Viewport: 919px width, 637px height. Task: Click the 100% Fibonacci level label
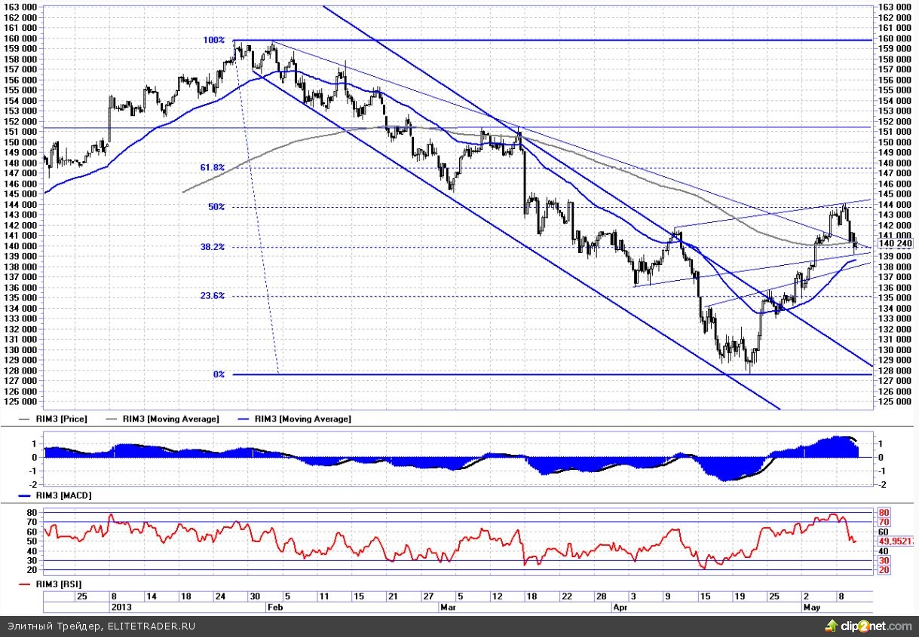click(215, 40)
